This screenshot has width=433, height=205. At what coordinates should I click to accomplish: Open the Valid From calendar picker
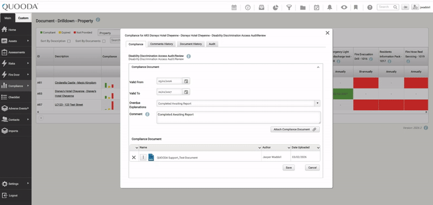tap(186, 81)
